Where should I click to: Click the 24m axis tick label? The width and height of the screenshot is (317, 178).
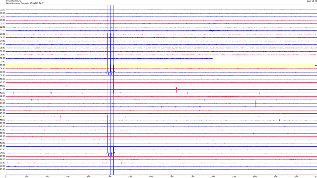pos(255,177)
